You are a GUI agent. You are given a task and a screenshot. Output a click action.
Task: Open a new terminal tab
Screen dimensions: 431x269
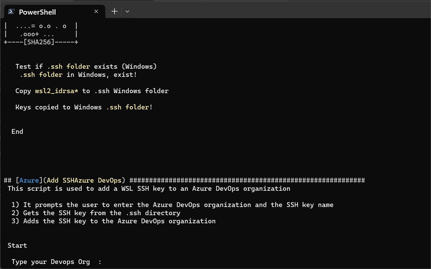click(x=114, y=12)
